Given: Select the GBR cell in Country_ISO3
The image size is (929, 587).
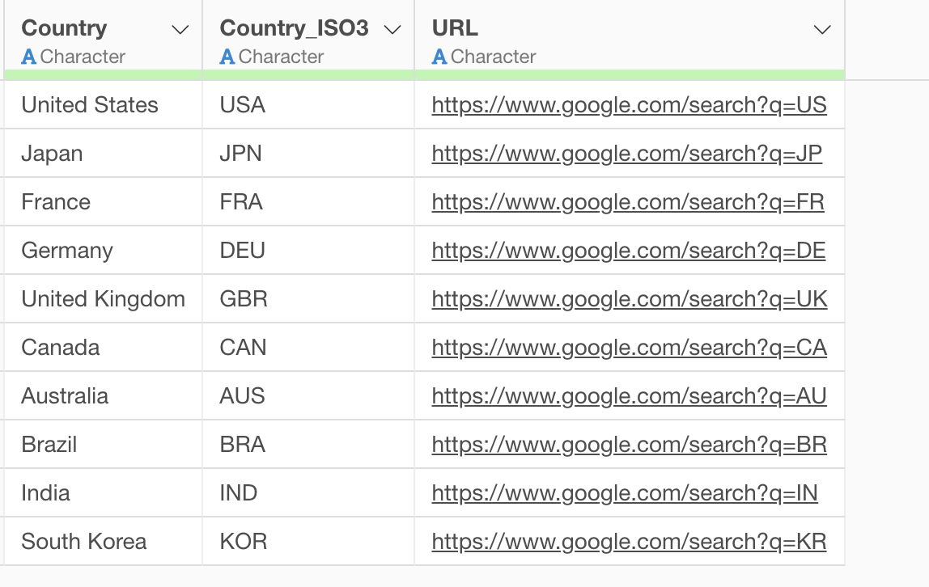Looking at the screenshot, I should point(244,299).
